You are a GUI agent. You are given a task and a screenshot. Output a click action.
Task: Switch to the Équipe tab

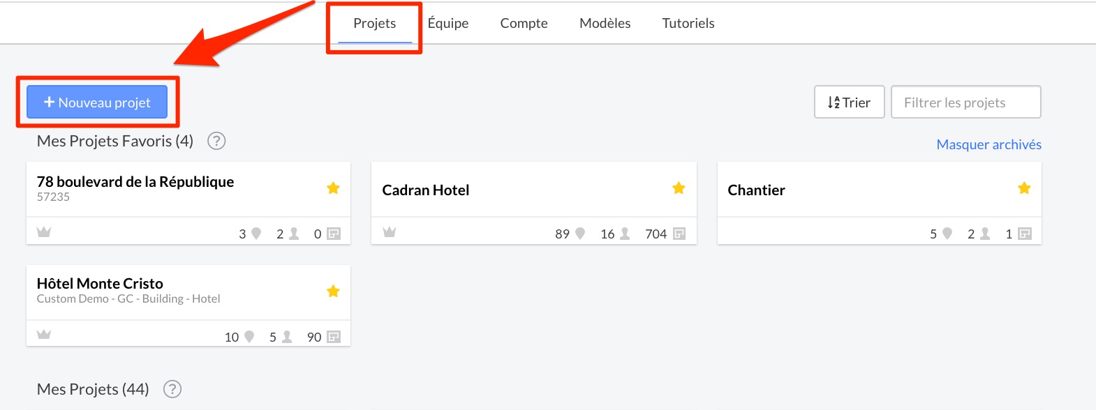click(448, 23)
